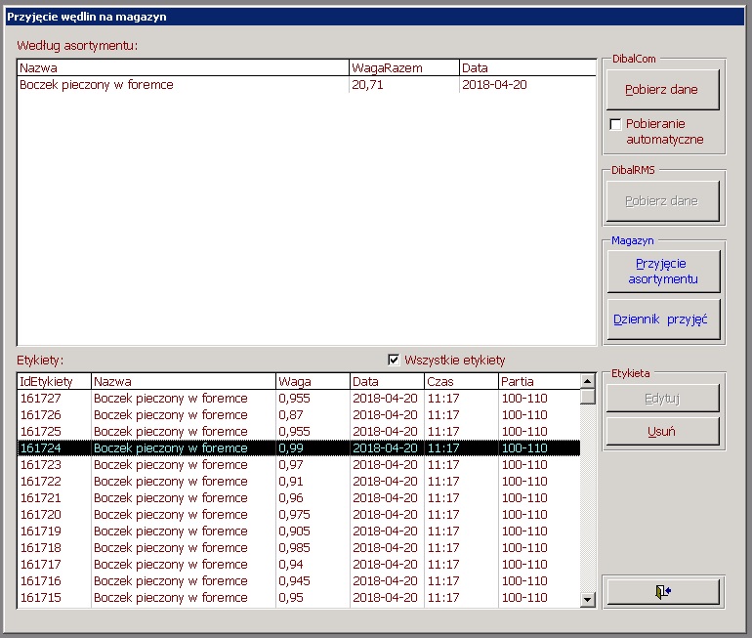
Task: Click the Partia column header
Action: (537, 381)
